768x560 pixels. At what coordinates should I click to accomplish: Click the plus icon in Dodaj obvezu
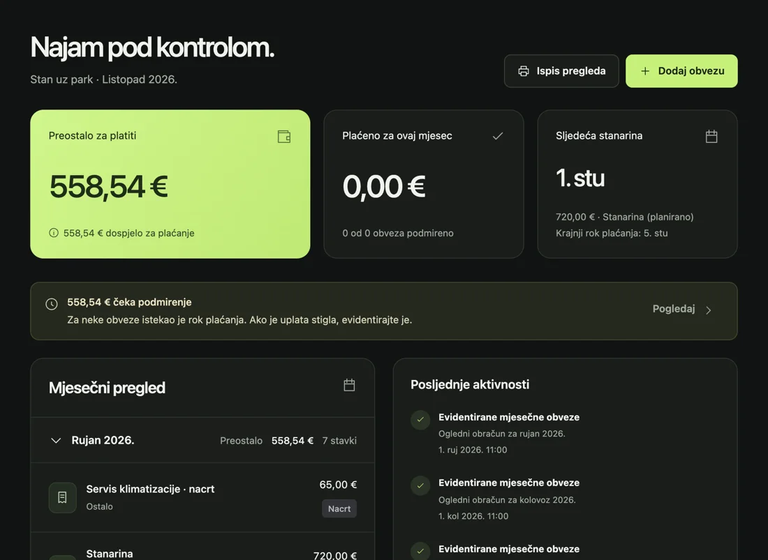click(645, 71)
